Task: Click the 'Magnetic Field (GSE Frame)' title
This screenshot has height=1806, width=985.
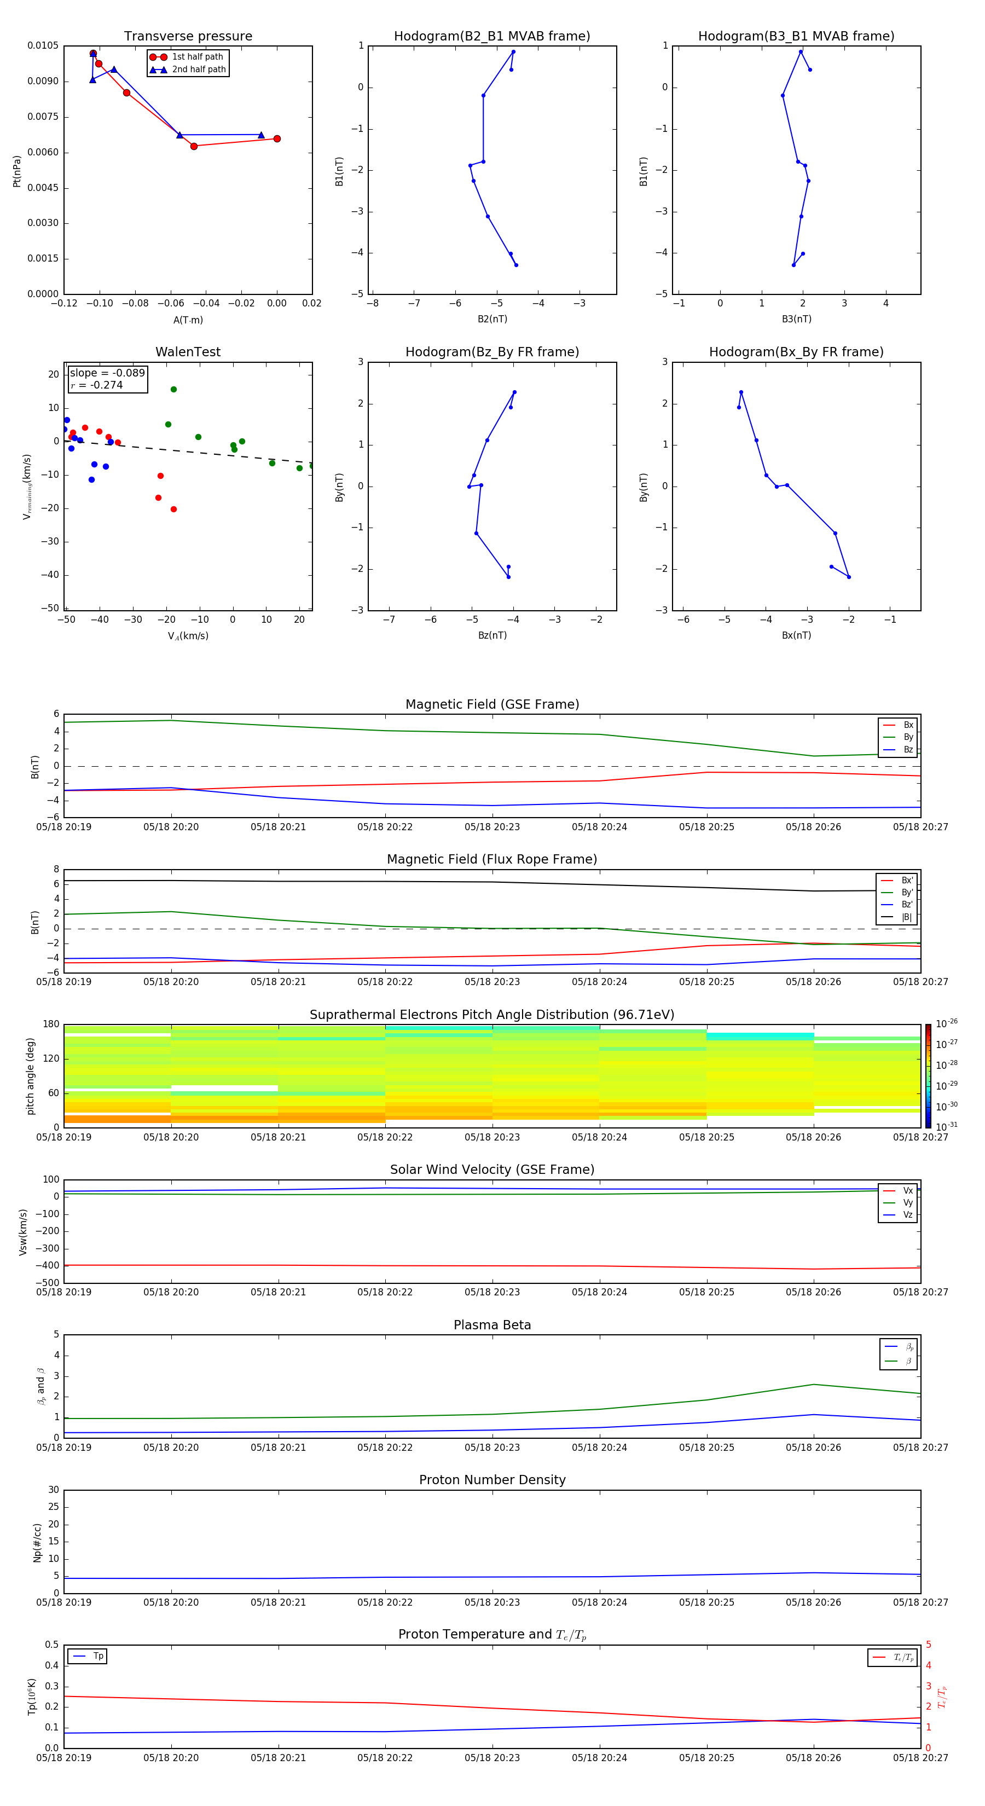Action: pyautogui.click(x=492, y=704)
